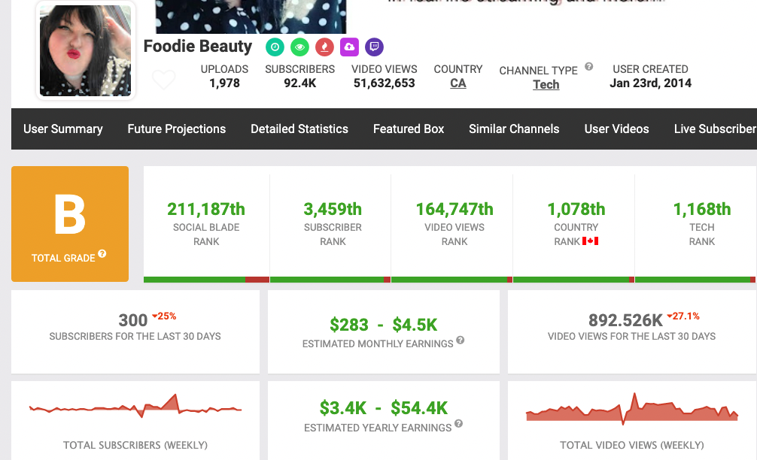
Task: Follow the CA country link
Action: 458,83
